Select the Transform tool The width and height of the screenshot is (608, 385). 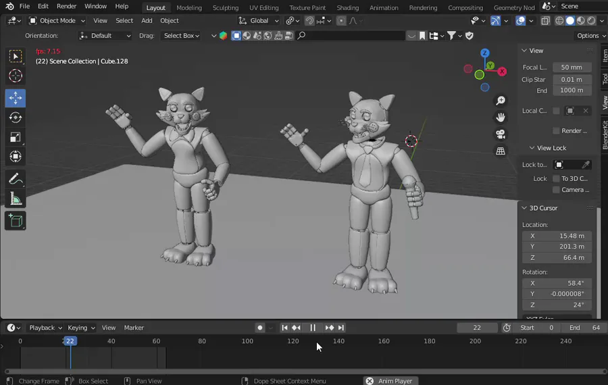pos(16,156)
